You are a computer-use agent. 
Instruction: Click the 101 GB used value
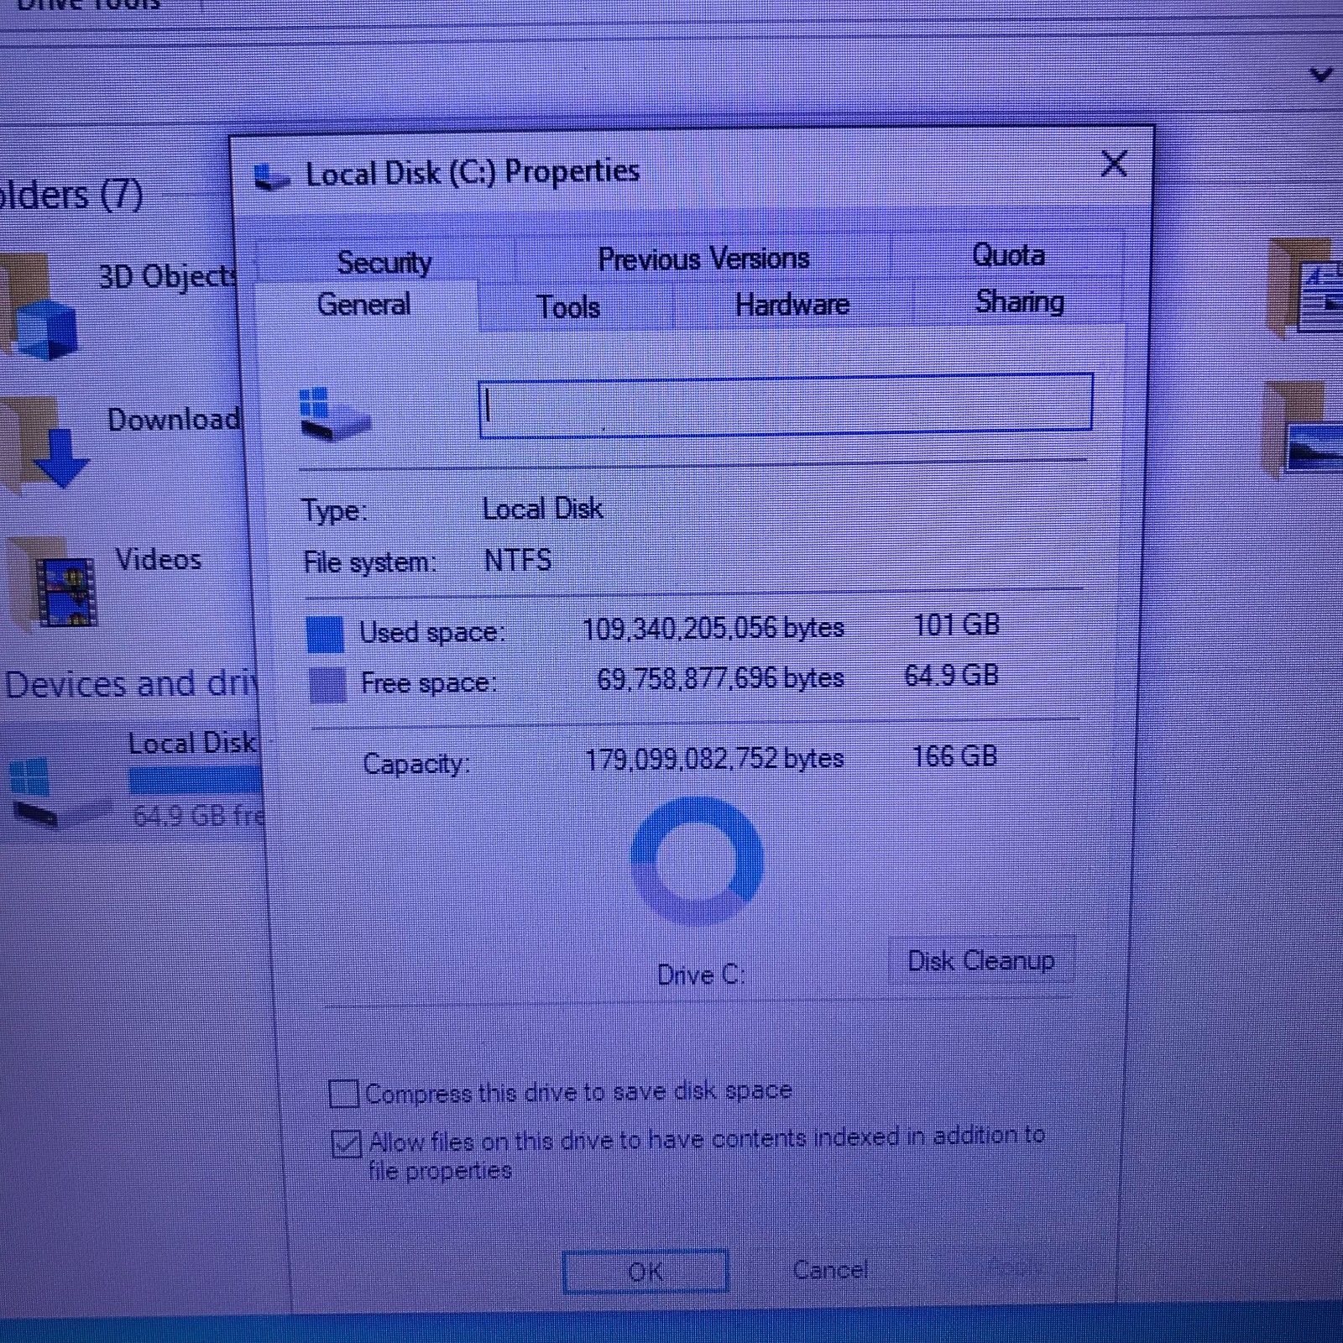click(956, 624)
